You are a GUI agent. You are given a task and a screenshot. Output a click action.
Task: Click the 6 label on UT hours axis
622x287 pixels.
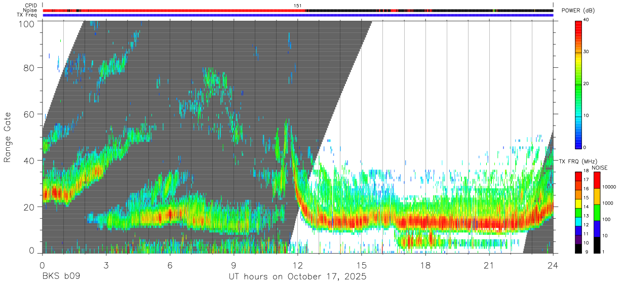click(170, 265)
